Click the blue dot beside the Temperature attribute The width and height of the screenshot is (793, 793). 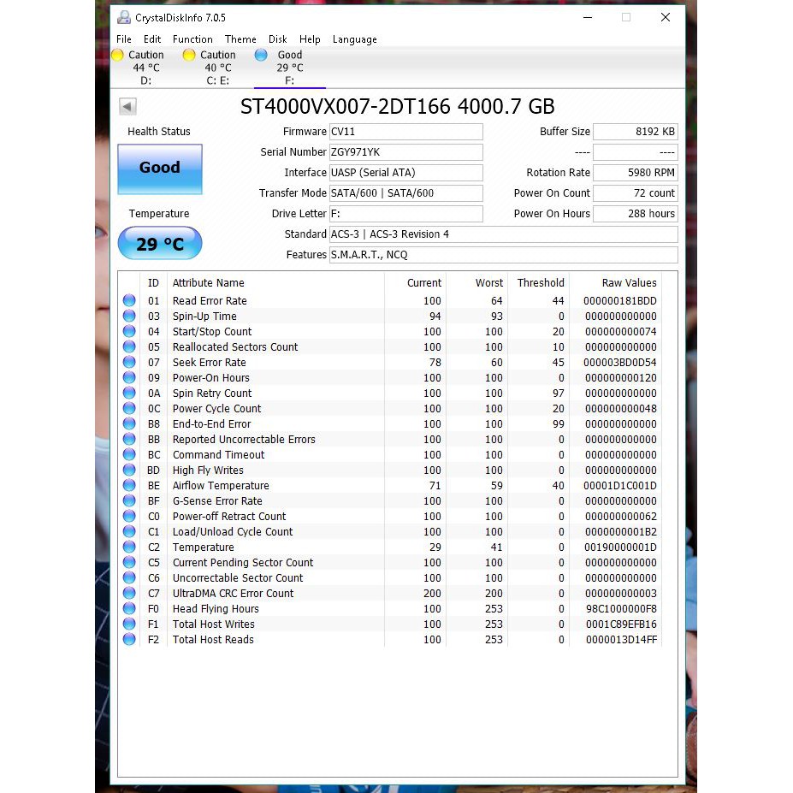point(128,547)
